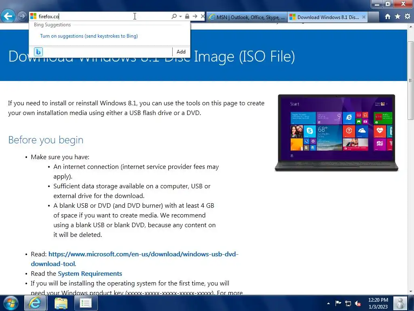The image size is (414, 311).
Task: Click the list app taskbar icon
Action: pyautogui.click(x=86, y=303)
